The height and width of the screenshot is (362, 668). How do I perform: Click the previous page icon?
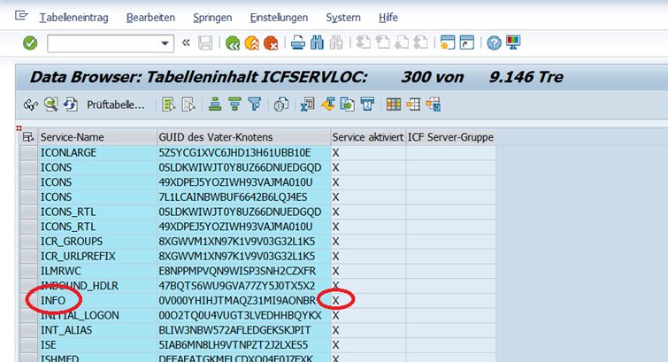(x=382, y=43)
